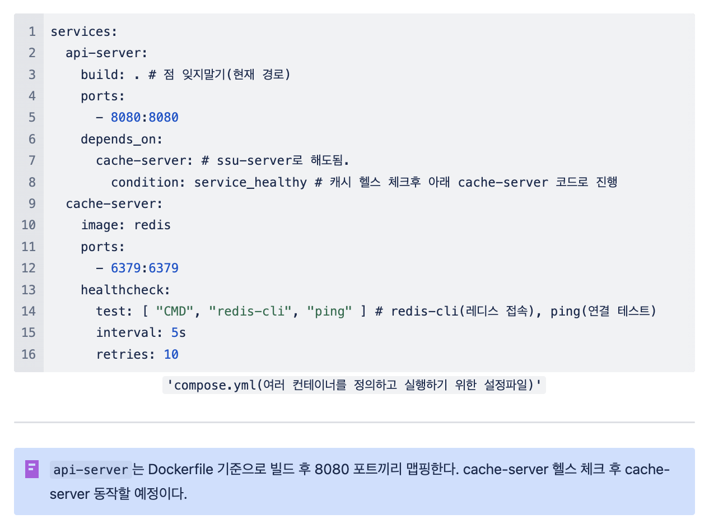Click the purple note icon in the info panel
The image size is (709, 528).
(31, 469)
